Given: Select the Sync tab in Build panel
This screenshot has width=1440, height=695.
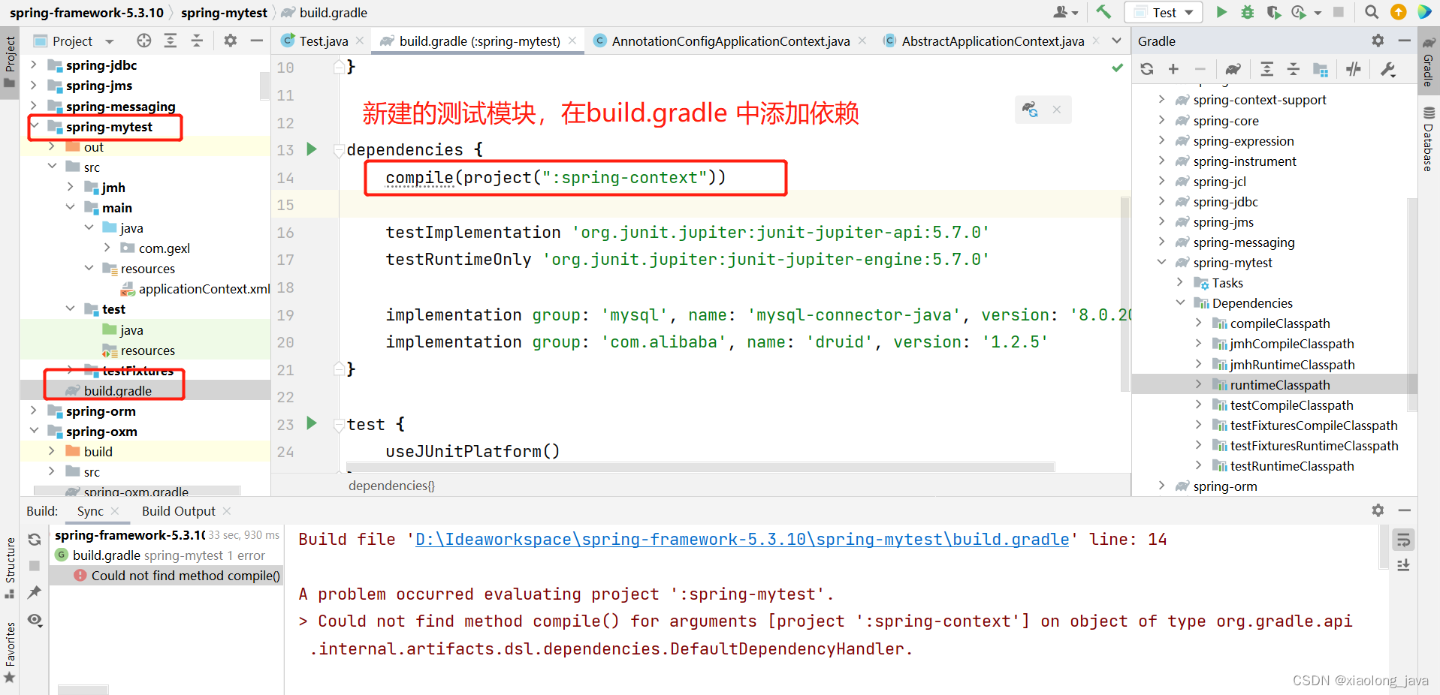Looking at the screenshot, I should coord(90,511).
